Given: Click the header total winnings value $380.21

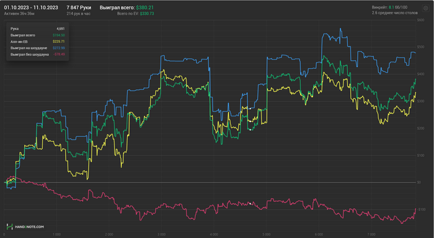Looking at the screenshot, I should (x=144, y=7).
